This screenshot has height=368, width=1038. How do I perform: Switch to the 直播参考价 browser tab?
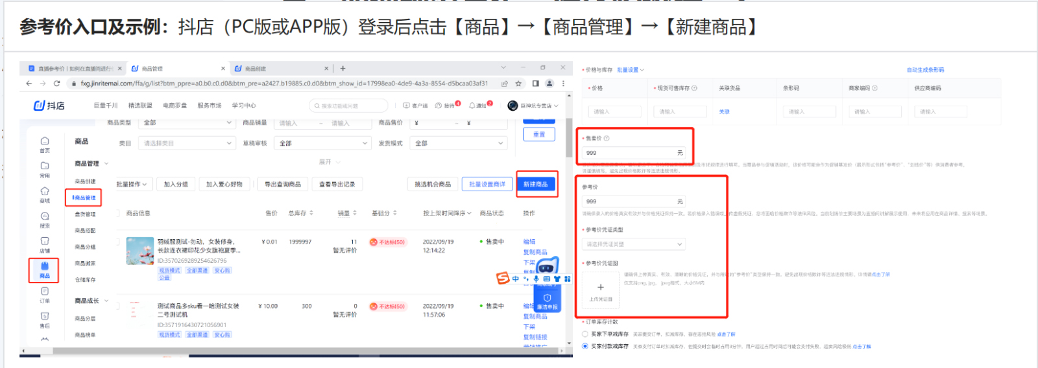75,69
